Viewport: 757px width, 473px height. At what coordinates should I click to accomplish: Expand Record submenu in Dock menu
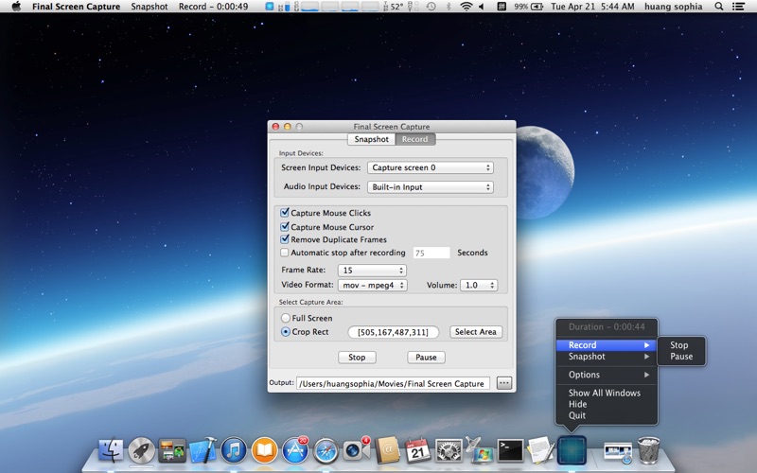pyautogui.click(x=607, y=345)
